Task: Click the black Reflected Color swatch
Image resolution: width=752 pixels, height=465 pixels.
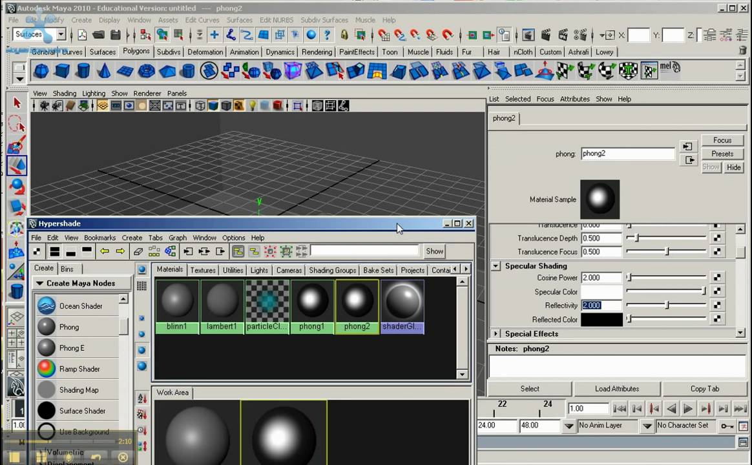Action: pyautogui.click(x=601, y=319)
